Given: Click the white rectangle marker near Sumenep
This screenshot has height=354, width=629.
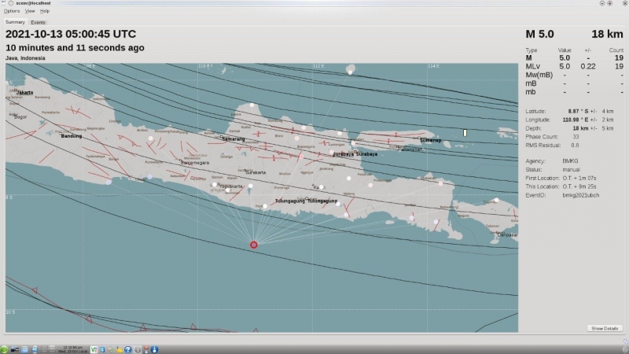Looking at the screenshot, I should coord(465,133).
